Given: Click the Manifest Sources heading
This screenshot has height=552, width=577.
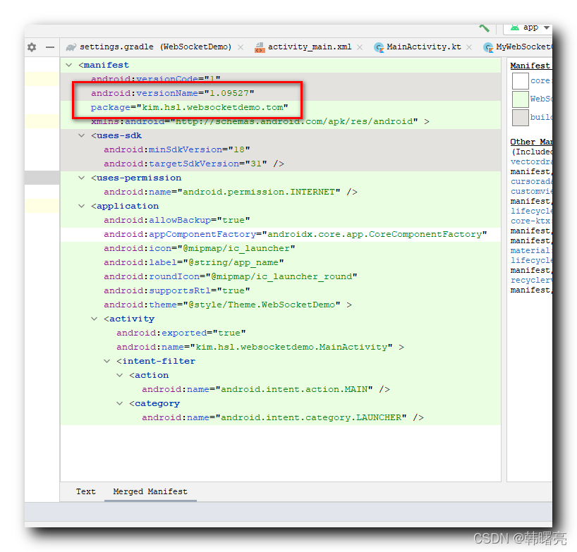Looking at the screenshot, I should (x=531, y=66).
